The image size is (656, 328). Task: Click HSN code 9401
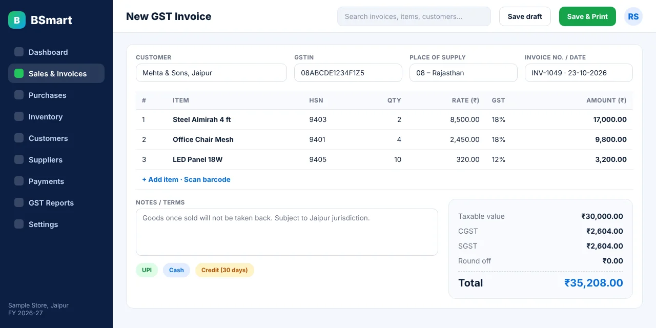[317, 139]
